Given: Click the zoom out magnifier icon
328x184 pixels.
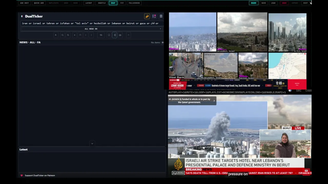Looking at the screenshot, I should coord(62,35).
